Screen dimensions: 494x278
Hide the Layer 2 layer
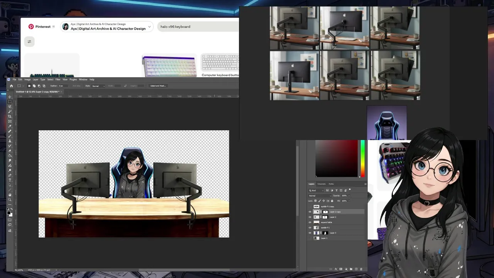click(x=310, y=217)
